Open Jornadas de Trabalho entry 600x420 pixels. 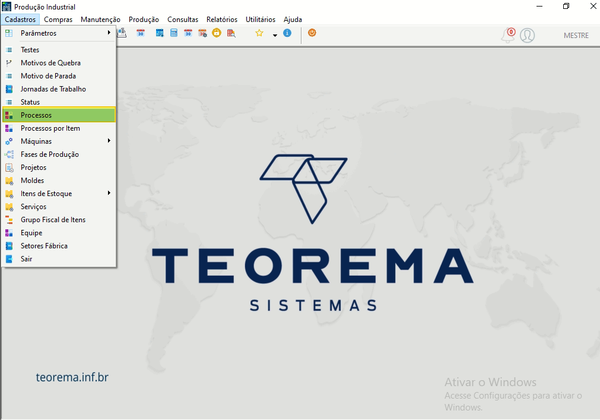59,89
